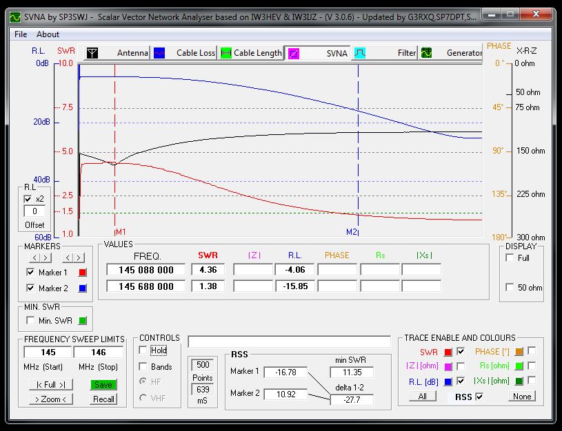Step Marker 1 left with arrow button
The image size is (562, 431).
pos(36,257)
